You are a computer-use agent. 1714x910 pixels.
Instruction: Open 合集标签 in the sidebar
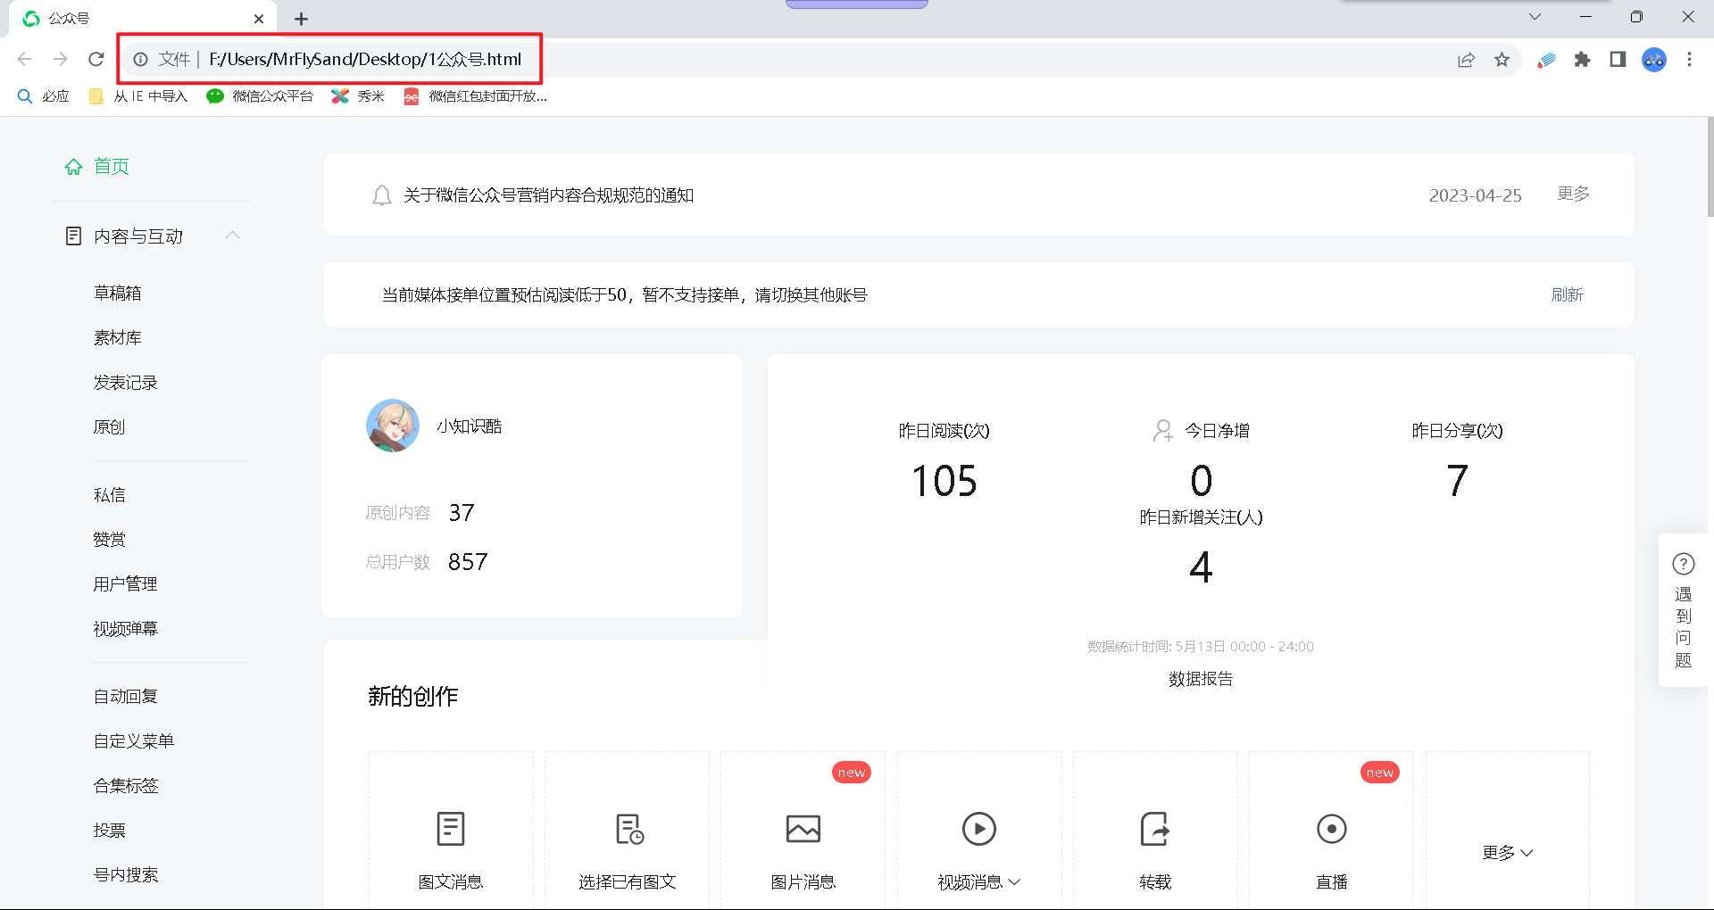click(x=126, y=786)
